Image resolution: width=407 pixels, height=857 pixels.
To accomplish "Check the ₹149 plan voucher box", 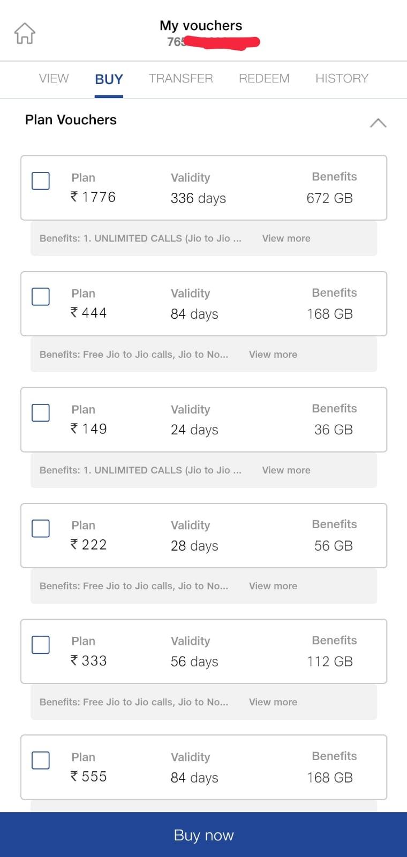I will [x=41, y=413].
